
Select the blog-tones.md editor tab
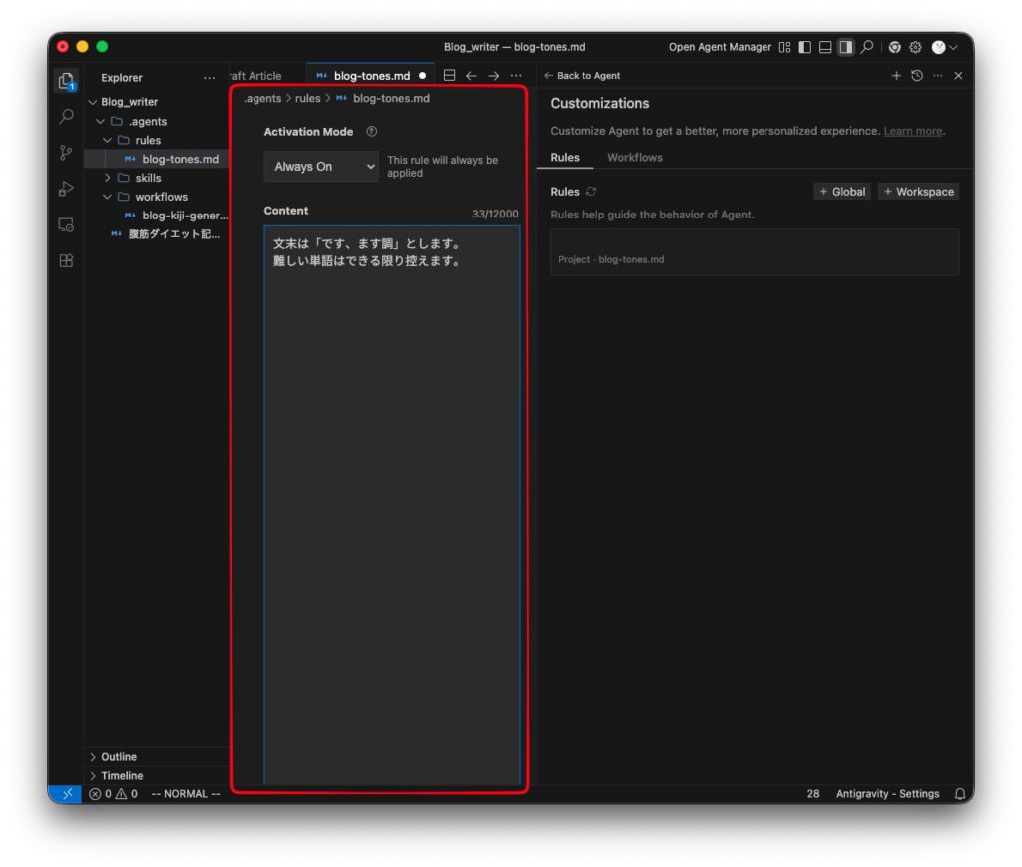tap(369, 76)
